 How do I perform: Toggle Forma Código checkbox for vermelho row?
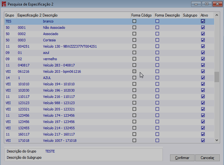(x=134, y=59)
